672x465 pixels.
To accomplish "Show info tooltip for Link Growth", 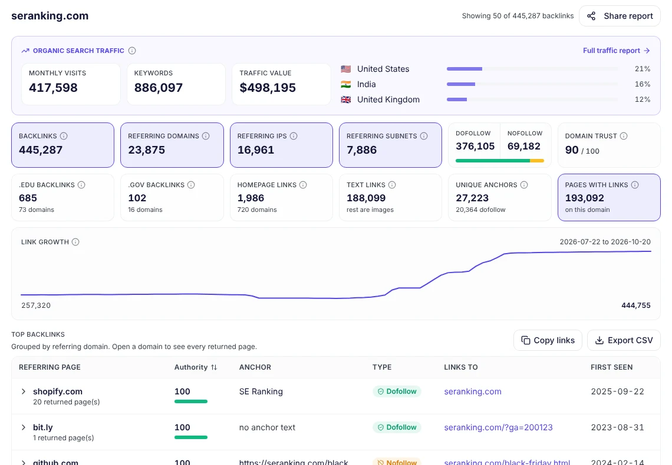I will click(75, 242).
